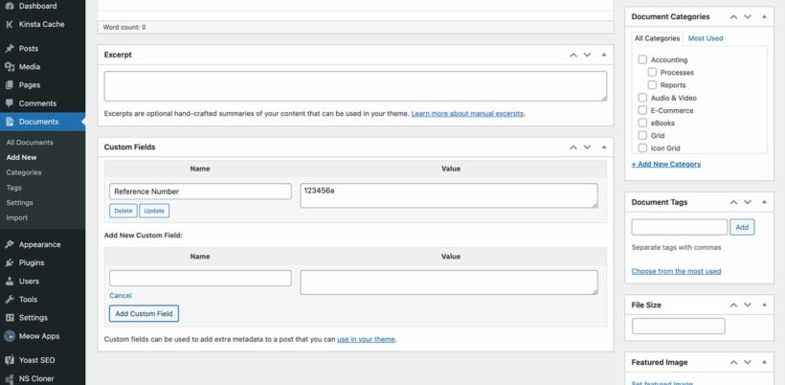
Task: Check the E-Commerce category
Action: (x=642, y=110)
